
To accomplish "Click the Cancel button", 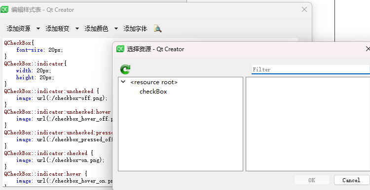I will (x=351, y=180).
